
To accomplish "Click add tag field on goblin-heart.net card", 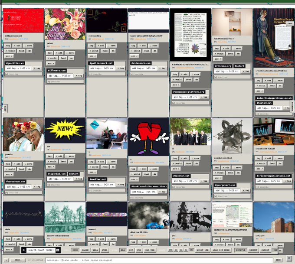I will [102, 68].
